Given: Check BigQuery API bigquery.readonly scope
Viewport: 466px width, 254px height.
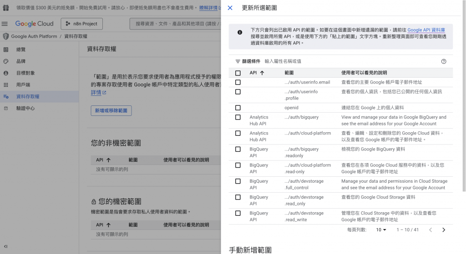Looking at the screenshot, I should point(238,149).
